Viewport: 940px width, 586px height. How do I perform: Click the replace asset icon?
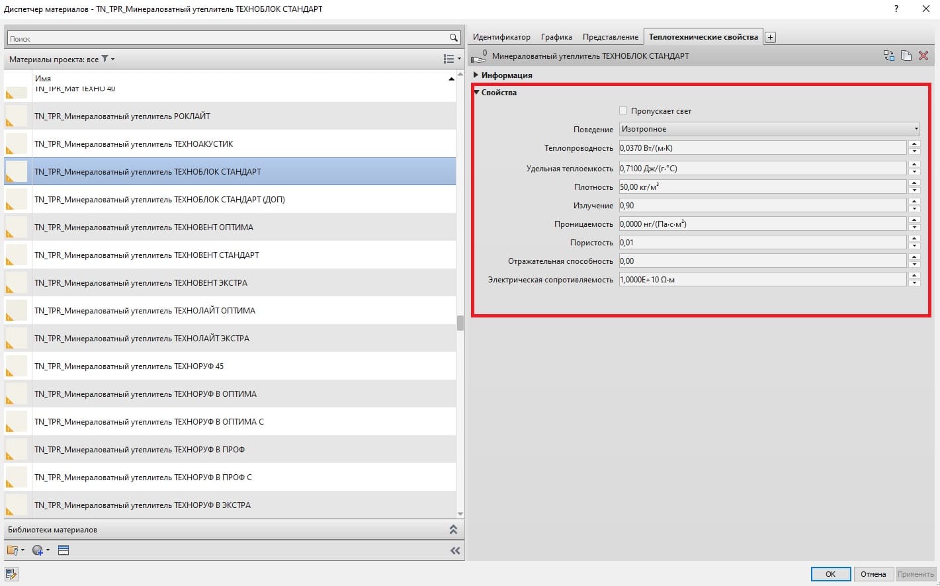coord(889,56)
